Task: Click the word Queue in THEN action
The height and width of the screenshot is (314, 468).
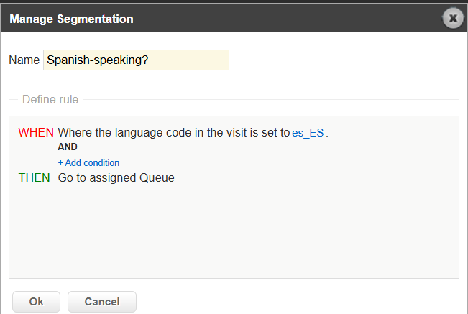Action: 158,177
